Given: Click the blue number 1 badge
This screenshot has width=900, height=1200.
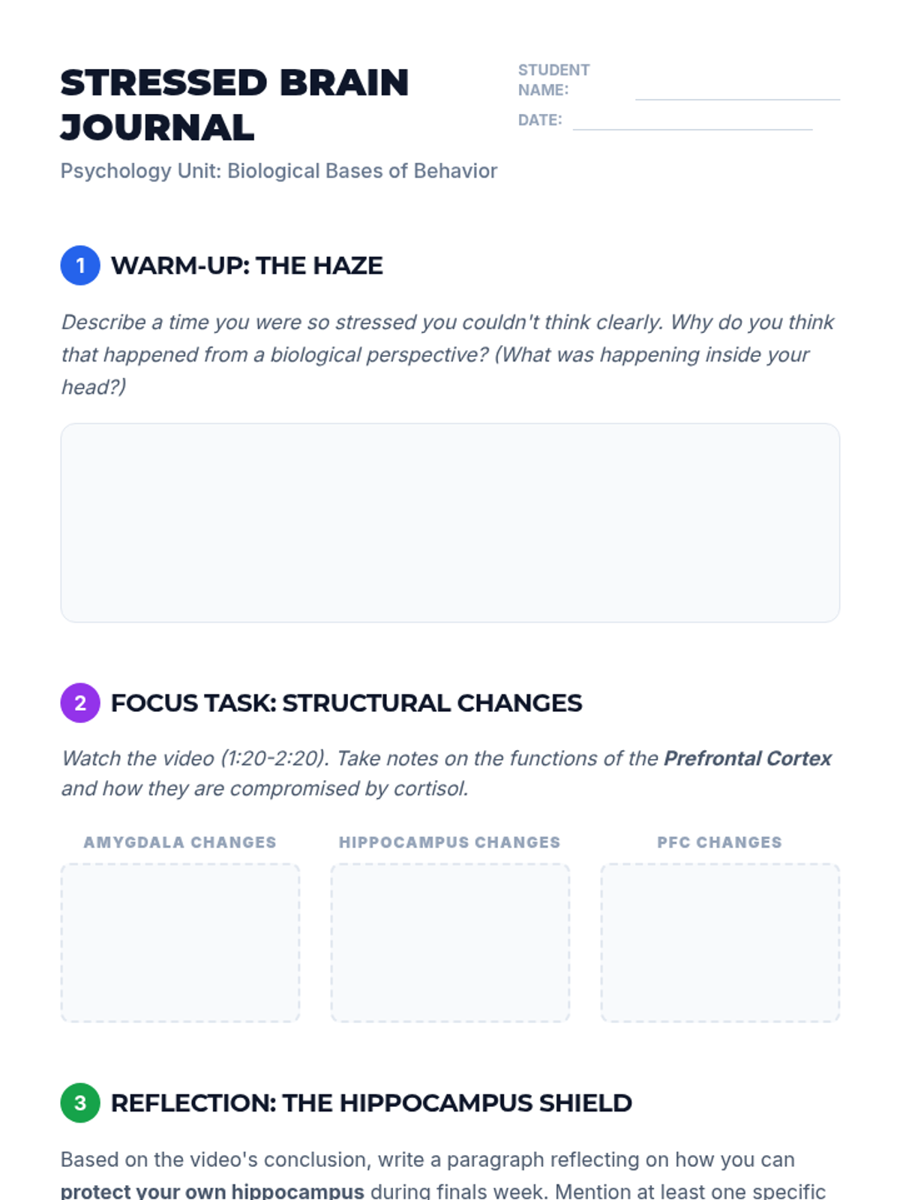Looking at the screenshot, I should 80,265.
